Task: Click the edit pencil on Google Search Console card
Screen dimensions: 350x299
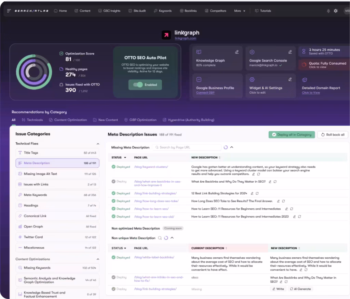Action: (291, 51)
